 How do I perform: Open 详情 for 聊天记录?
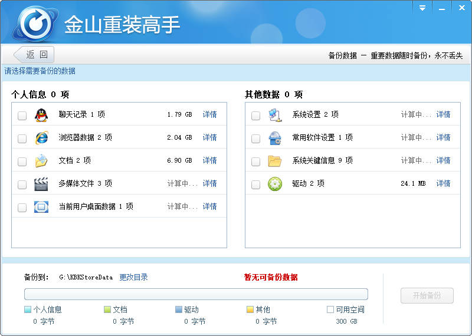click(x=210, y=114)
